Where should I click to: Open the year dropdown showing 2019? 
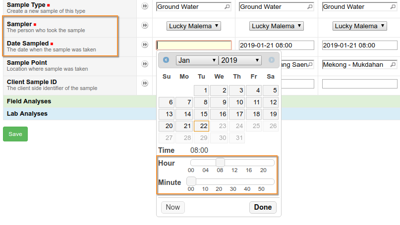[x=240, y=60]
